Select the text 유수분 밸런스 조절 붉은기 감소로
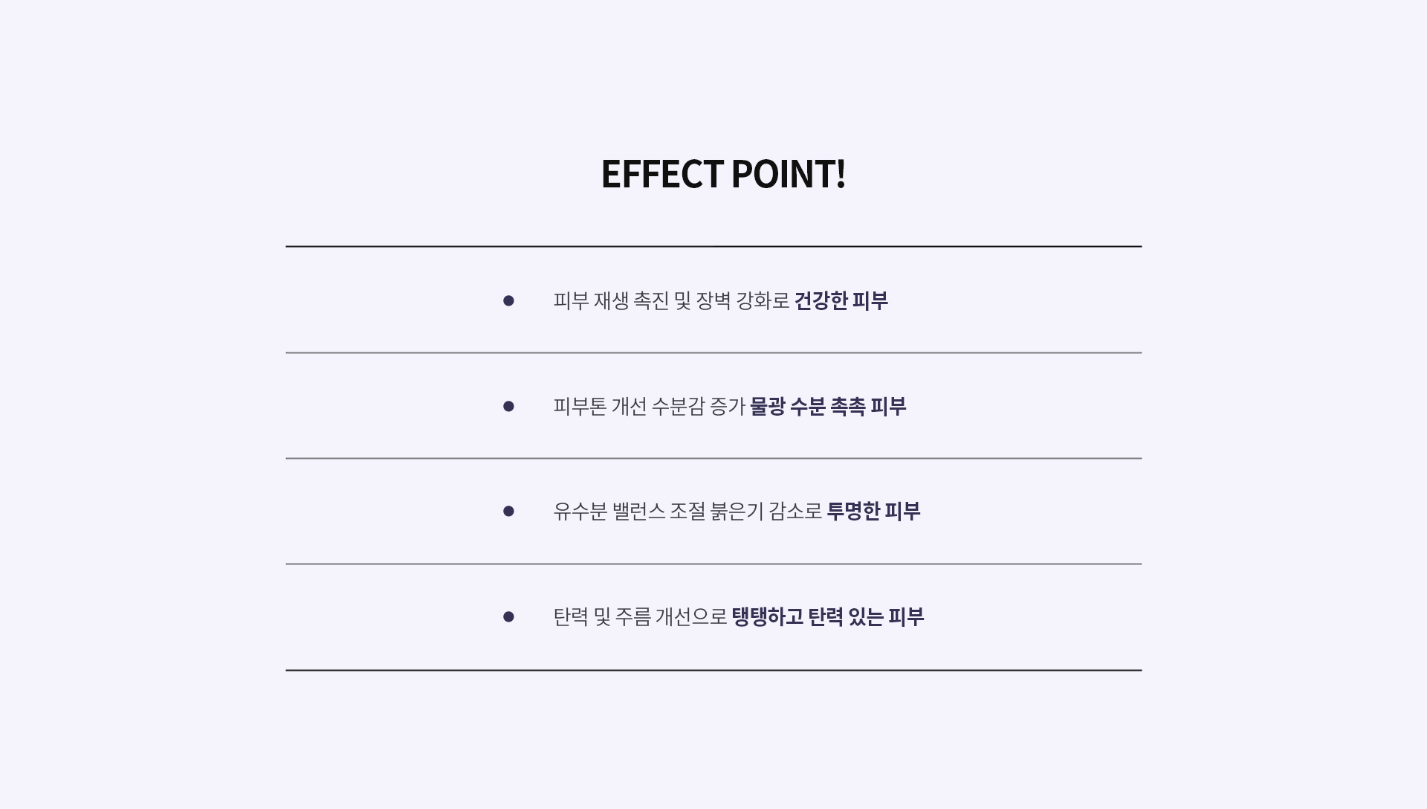Image resolution: width=1427 pixels, height=809 pixels. pos(687,511)
